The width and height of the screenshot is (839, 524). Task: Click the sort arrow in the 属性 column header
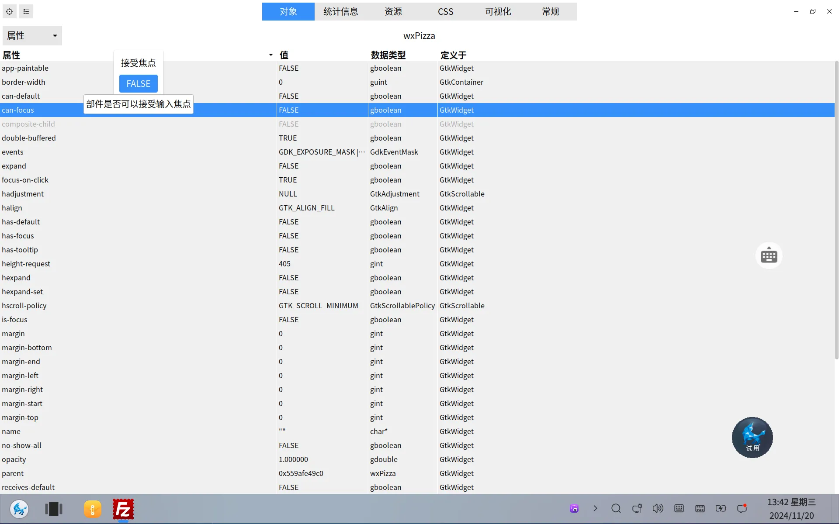tap(271, 55)
